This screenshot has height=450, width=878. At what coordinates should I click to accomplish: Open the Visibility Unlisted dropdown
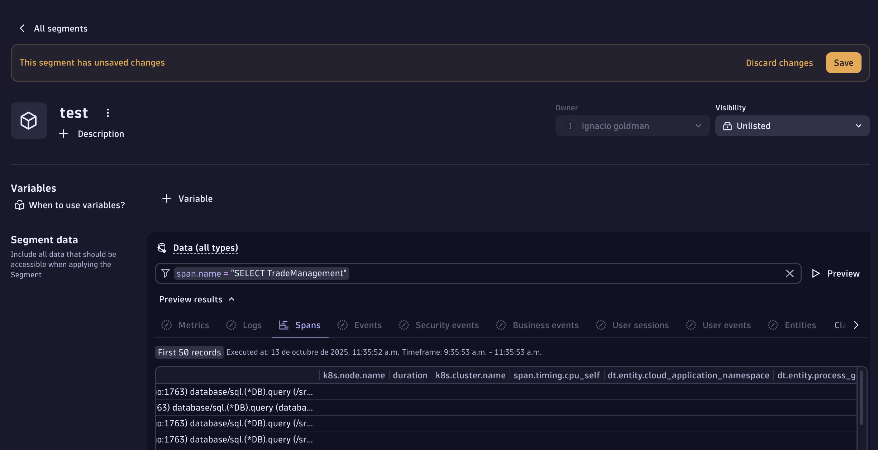coord(792,126)
